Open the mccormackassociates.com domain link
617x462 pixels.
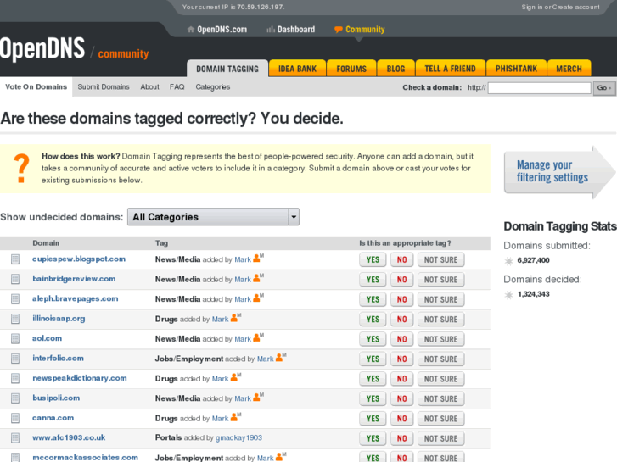[x=85, y=457]
